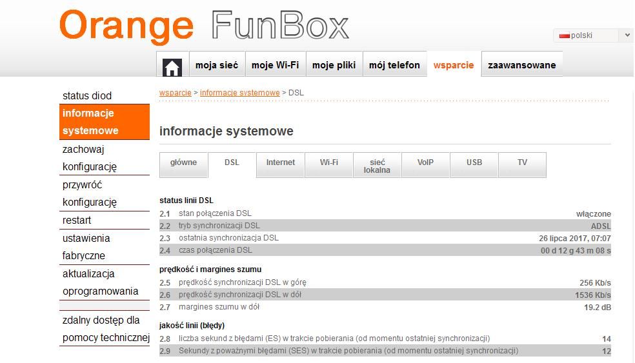Viewport: 635px width, 363px height.
Task: Click the 'stan połączenia DSL' row label
Action: [215, 213]
